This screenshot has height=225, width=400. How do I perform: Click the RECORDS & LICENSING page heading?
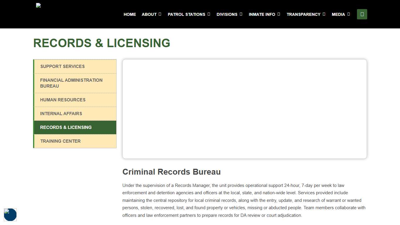(x=102, y=43)
